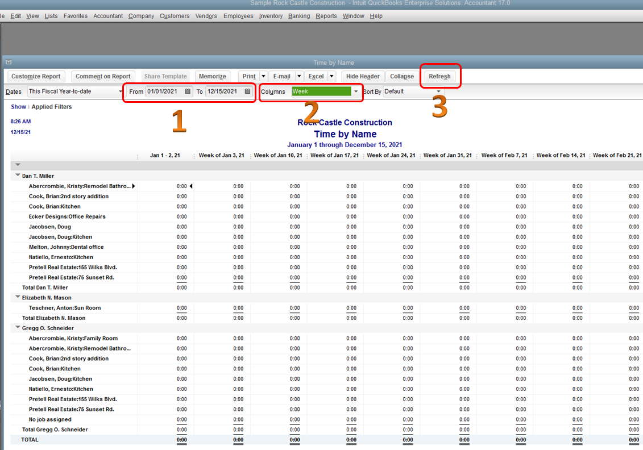This screenshot has height=450, width=643.
Task: Open the To date calendar picker
Action: [247, 91]
